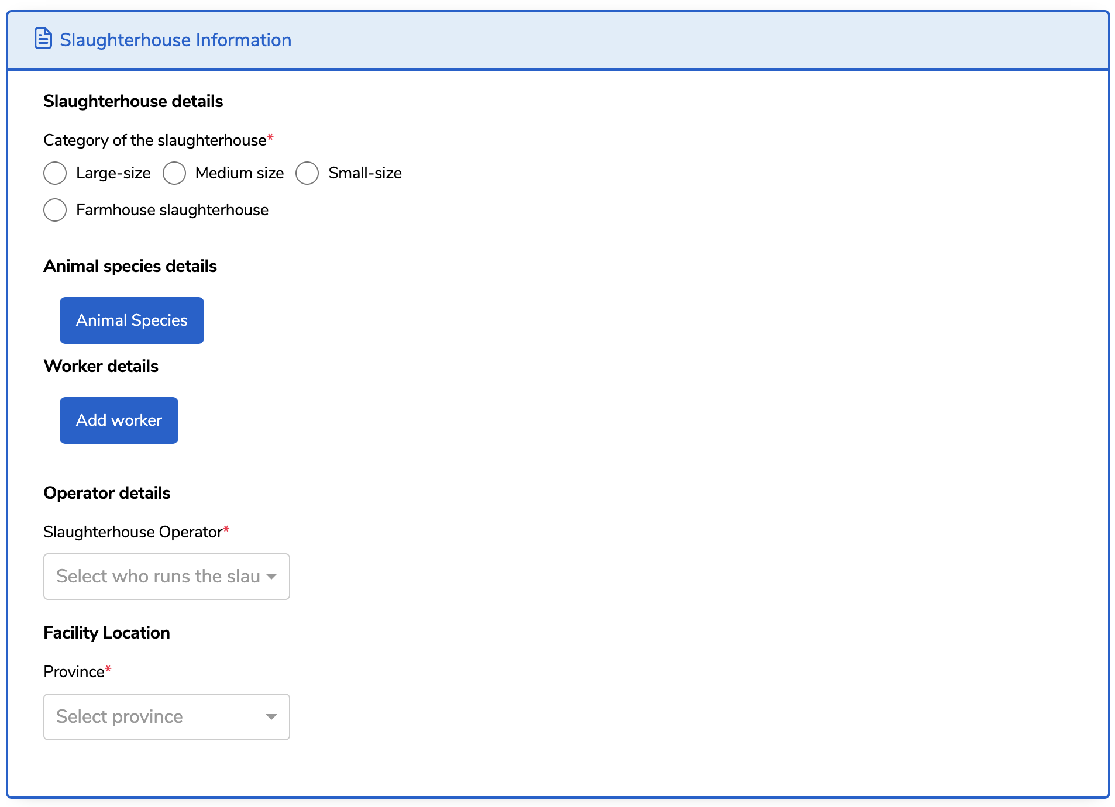Click the Category of the slaughterhouse label
This screenshot has width=1115, height=807.
tap(155, 140)
